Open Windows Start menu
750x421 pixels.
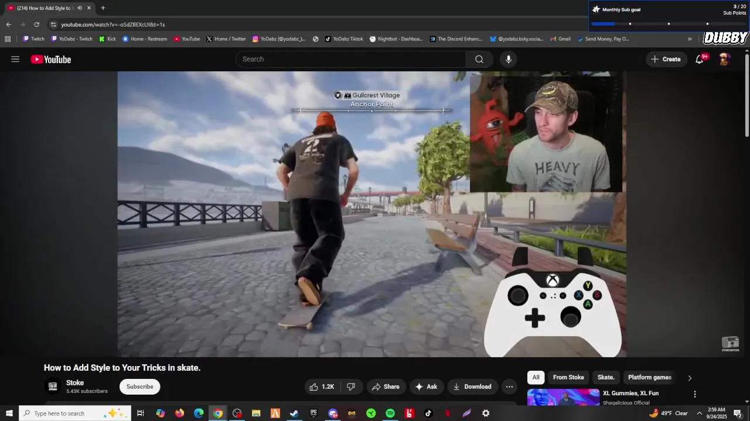pyautogui.click(x=9, y=413)
